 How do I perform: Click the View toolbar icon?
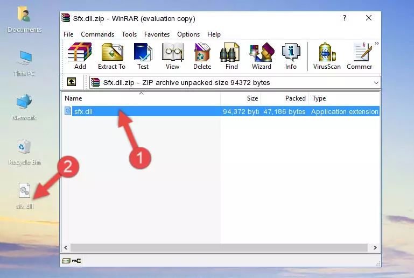point(173,56)
